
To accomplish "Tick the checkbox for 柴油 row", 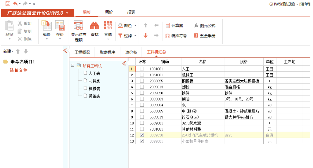I will click(x=142, y=99).
